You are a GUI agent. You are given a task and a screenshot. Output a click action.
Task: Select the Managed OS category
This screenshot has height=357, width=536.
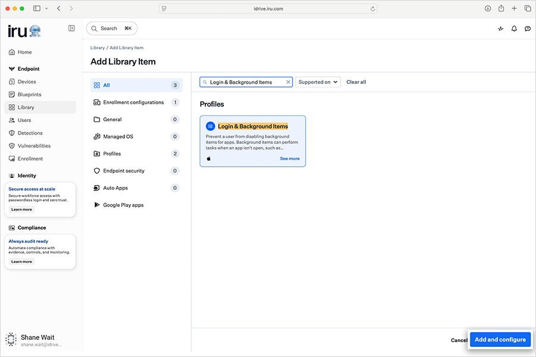tap(136, 136)
